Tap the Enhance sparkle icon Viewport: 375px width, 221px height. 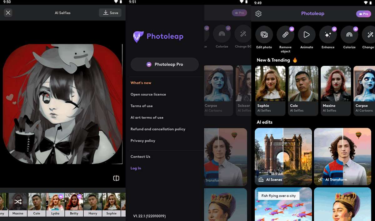point(328,35)
